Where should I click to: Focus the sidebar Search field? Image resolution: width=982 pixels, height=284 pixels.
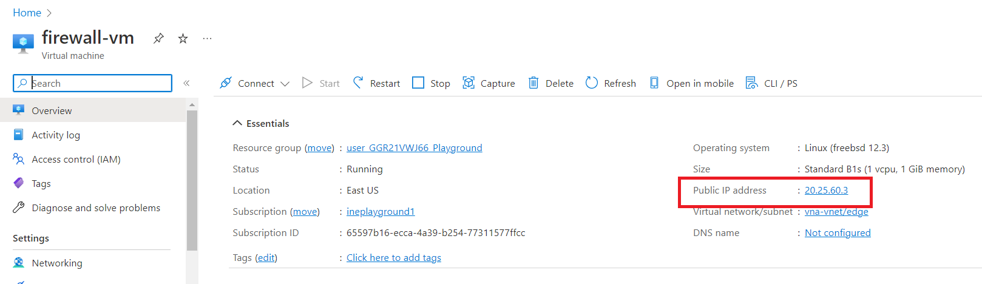(x=97, y=83)
